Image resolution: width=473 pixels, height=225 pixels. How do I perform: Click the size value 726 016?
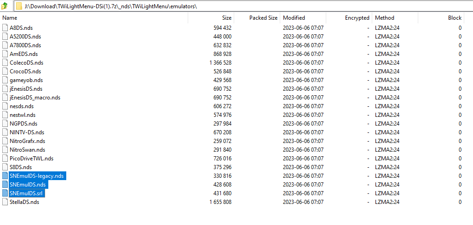tap(222, 159)
